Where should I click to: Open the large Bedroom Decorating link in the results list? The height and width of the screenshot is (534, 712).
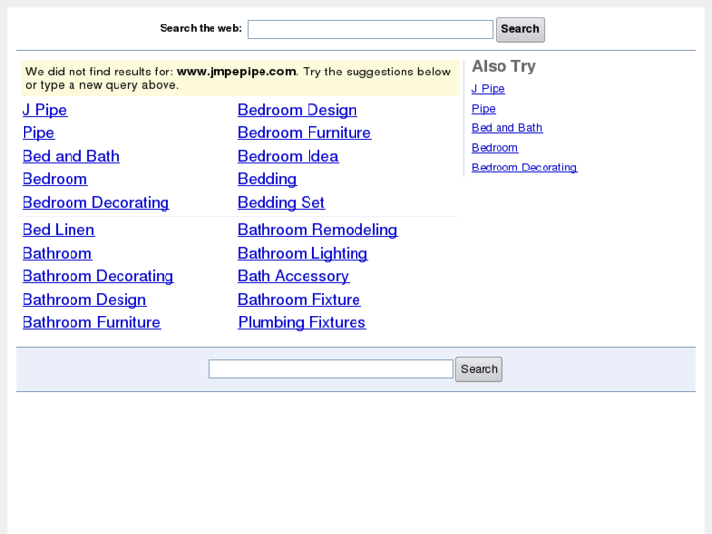point(96,202)
